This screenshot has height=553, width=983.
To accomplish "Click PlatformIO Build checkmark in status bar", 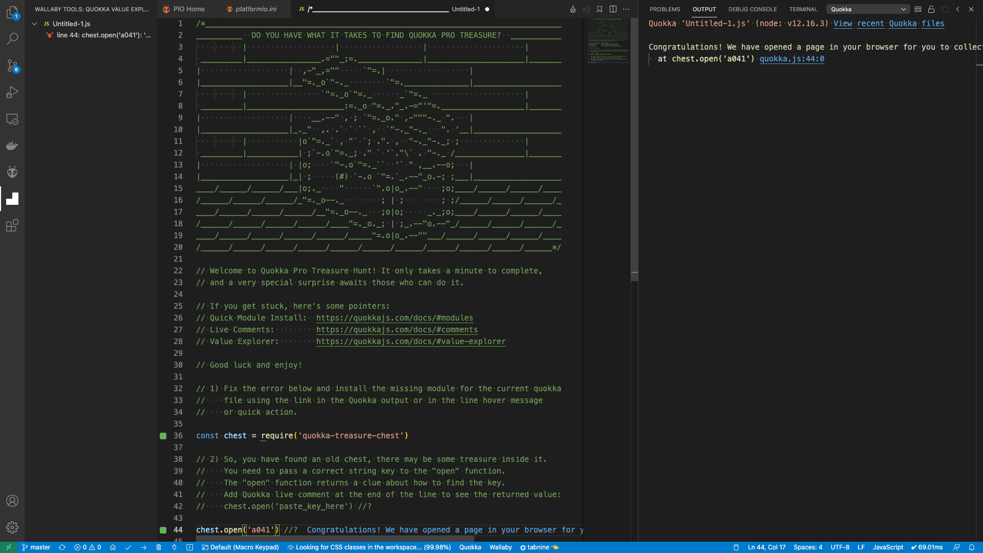I will [x=128, y=547].
